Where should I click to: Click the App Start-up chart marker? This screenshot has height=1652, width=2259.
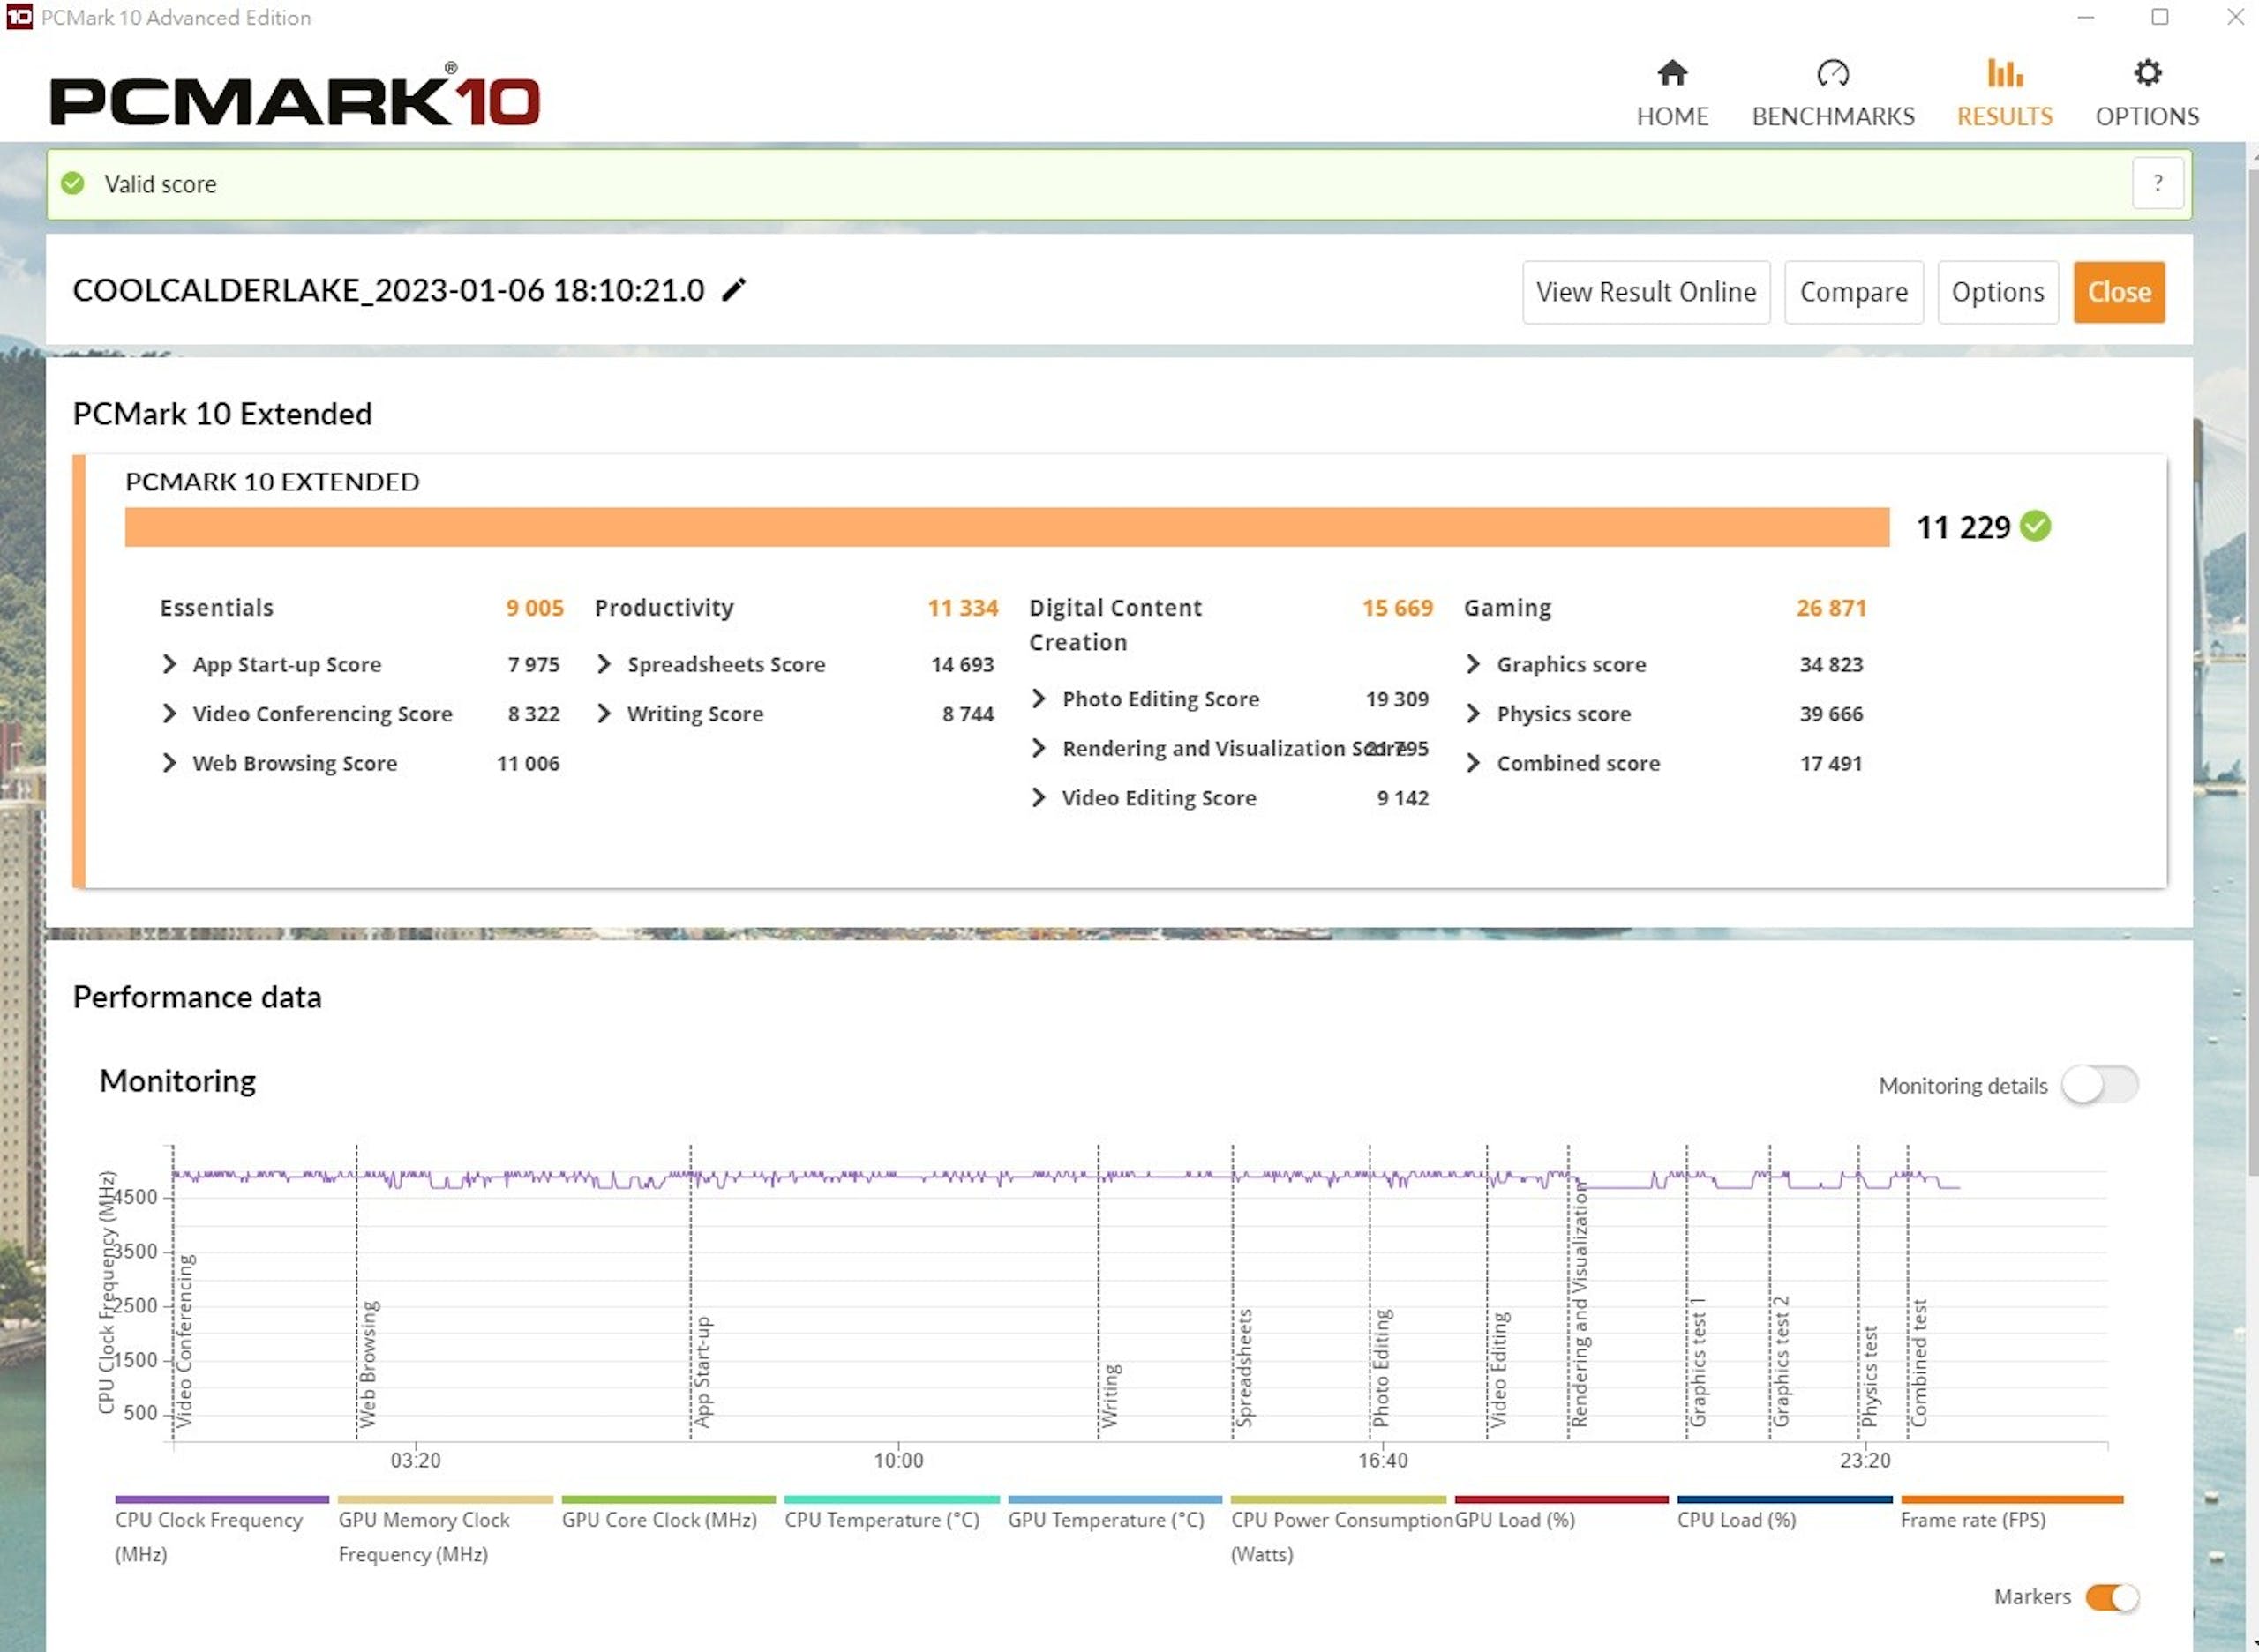[x=702, y=1371]
